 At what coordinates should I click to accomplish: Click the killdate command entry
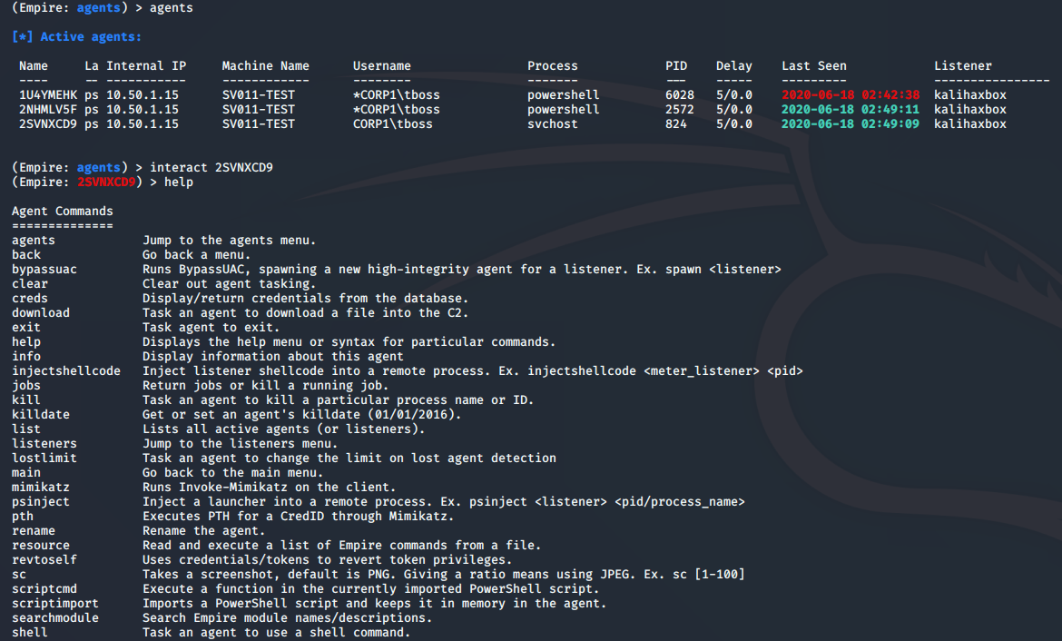(41, 414)
